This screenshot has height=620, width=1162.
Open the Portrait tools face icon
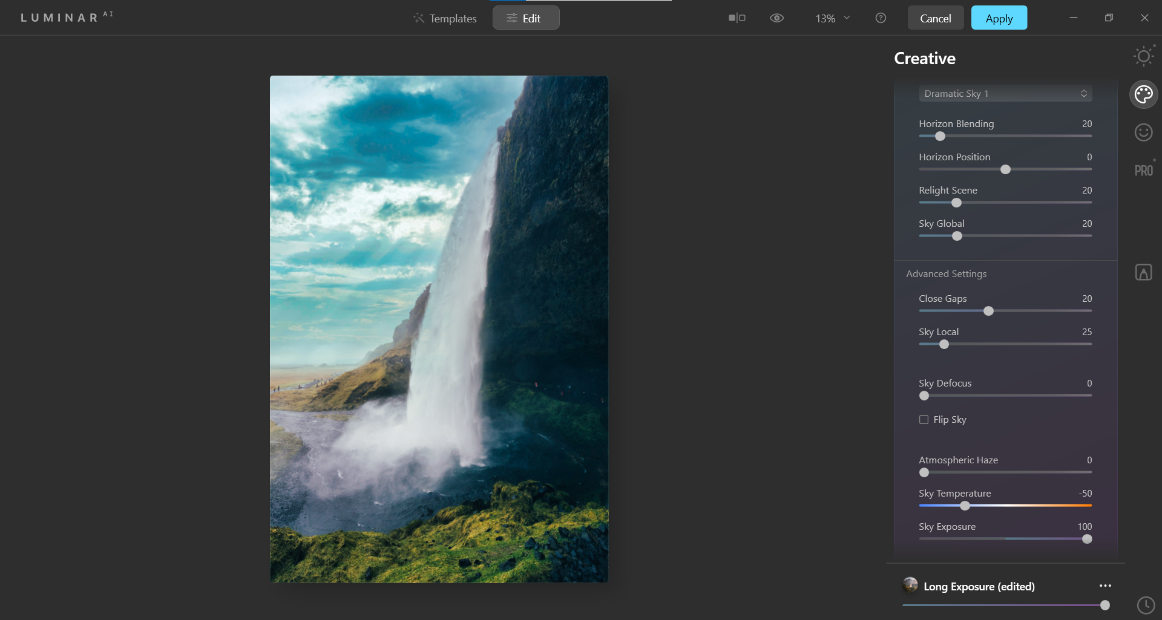click(x=1143, y=132)
